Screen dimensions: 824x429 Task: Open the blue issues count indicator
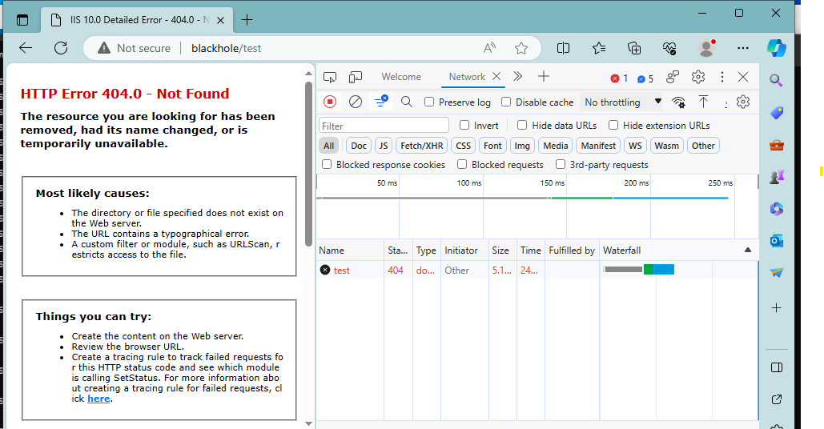pyautogui.click(x=645, y=78)
